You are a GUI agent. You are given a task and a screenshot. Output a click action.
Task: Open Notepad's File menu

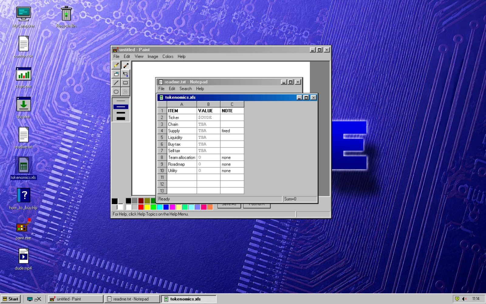(161, 89)
